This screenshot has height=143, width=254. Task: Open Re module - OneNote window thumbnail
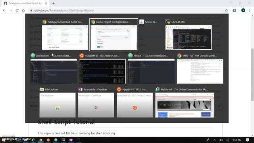(96, 105)
